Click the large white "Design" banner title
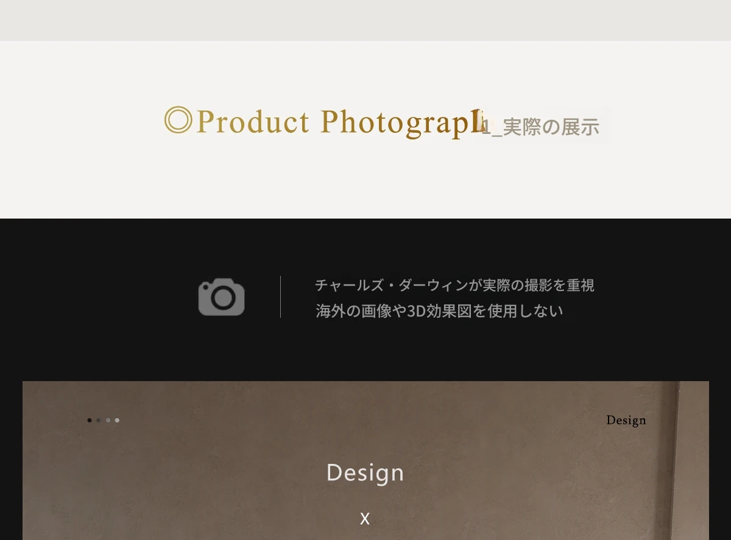This screenshot has height=540, width=731. pos(365,472)
